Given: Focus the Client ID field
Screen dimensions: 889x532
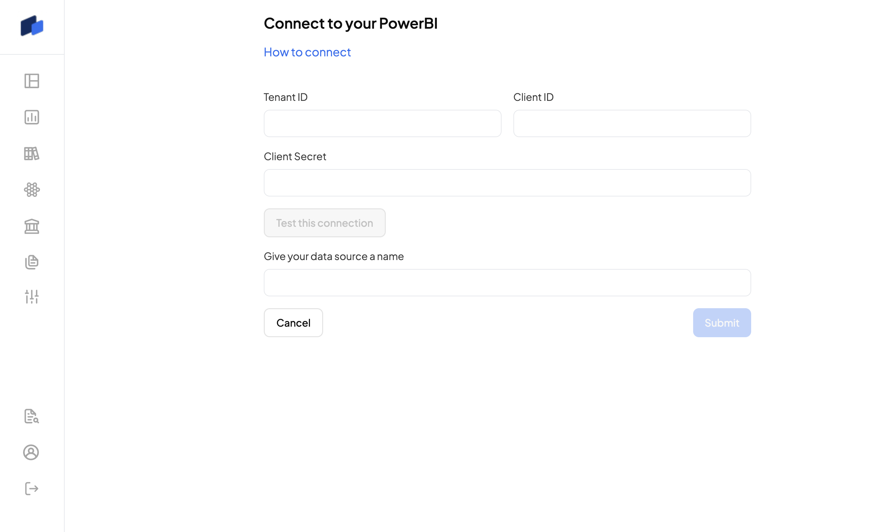Looking at the screenshot, I should click(632, 123).
